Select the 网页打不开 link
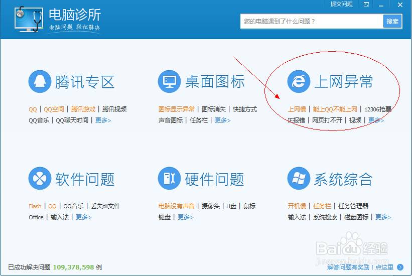412x276 pixels. pos(327,120)
